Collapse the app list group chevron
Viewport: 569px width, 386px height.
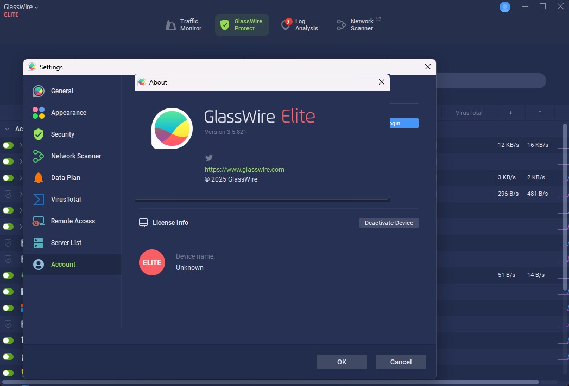tap(7, 128)
